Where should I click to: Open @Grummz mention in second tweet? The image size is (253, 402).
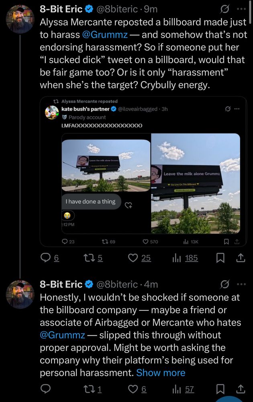62,335
